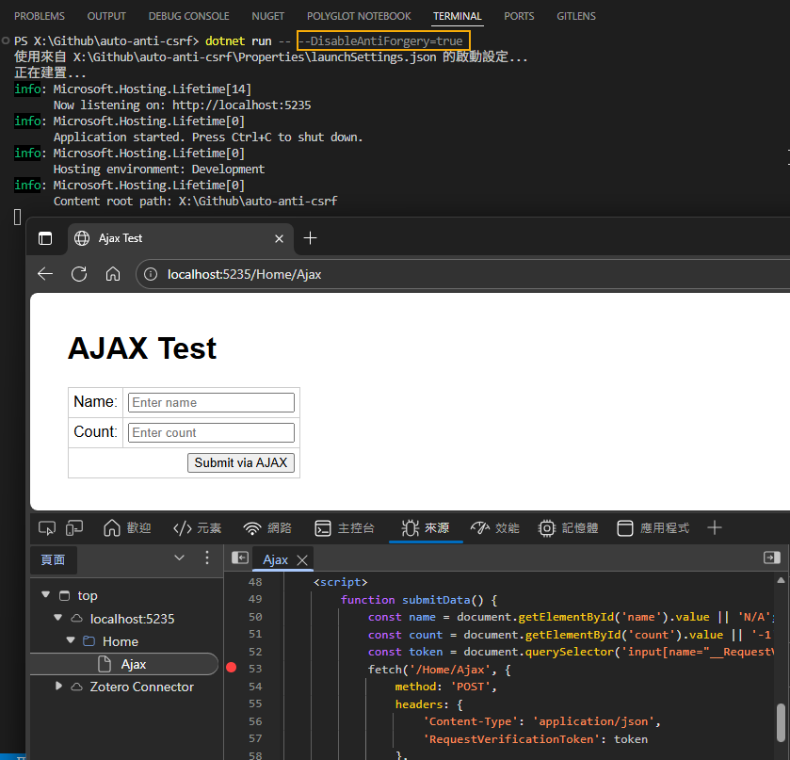Click the Enter name input field
The width and height of the screenshot is (790, 760).
tap(211, 402)
